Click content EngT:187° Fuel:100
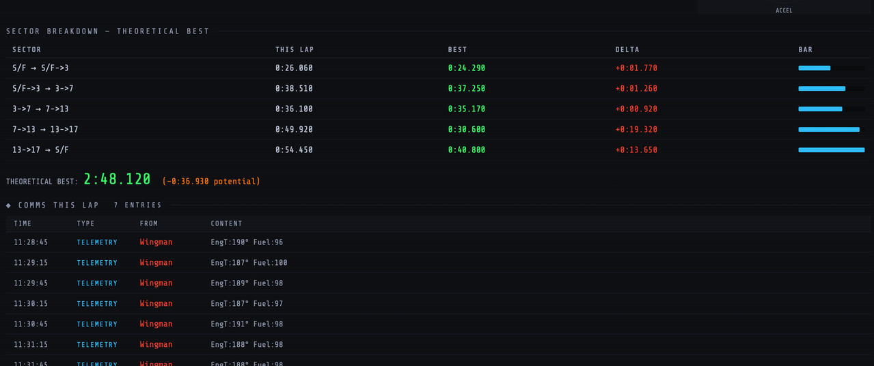Image resolution: width=874 pixels, height=366 pixels. click(x=249, y=263)
